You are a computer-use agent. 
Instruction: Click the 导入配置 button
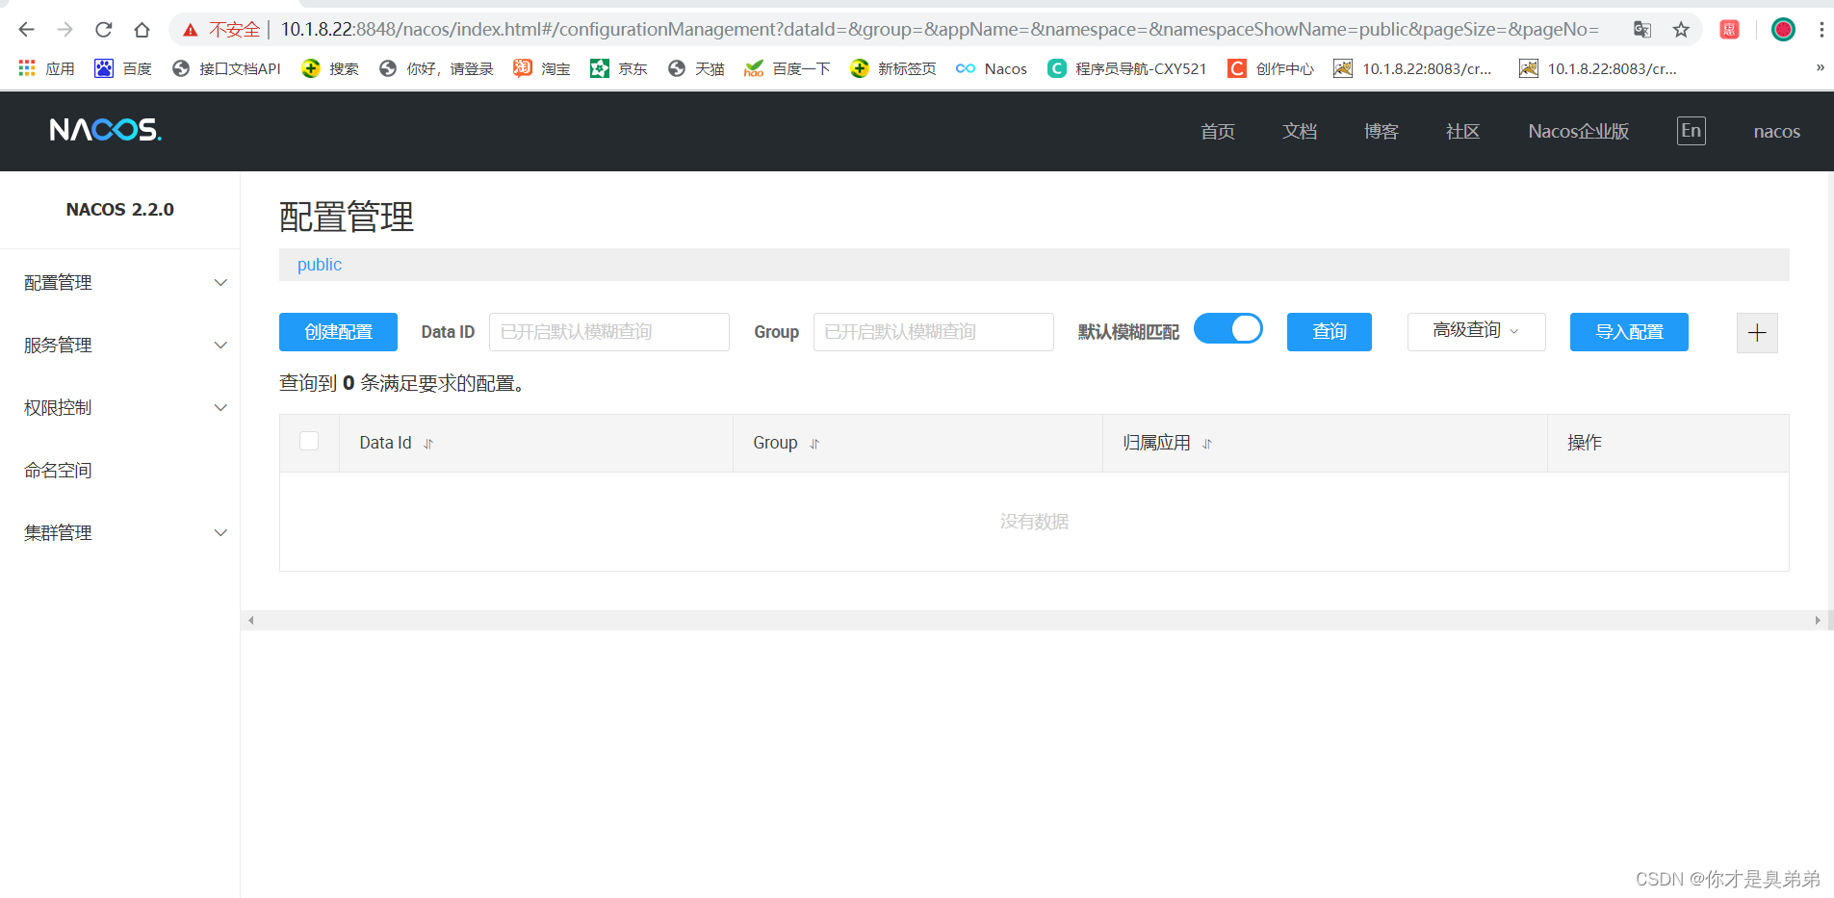coord(1629,332)
